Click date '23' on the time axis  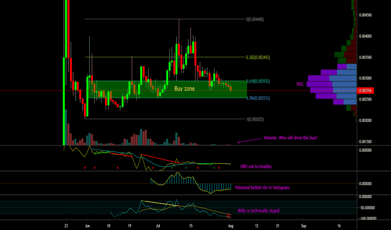tap(66, 226)
